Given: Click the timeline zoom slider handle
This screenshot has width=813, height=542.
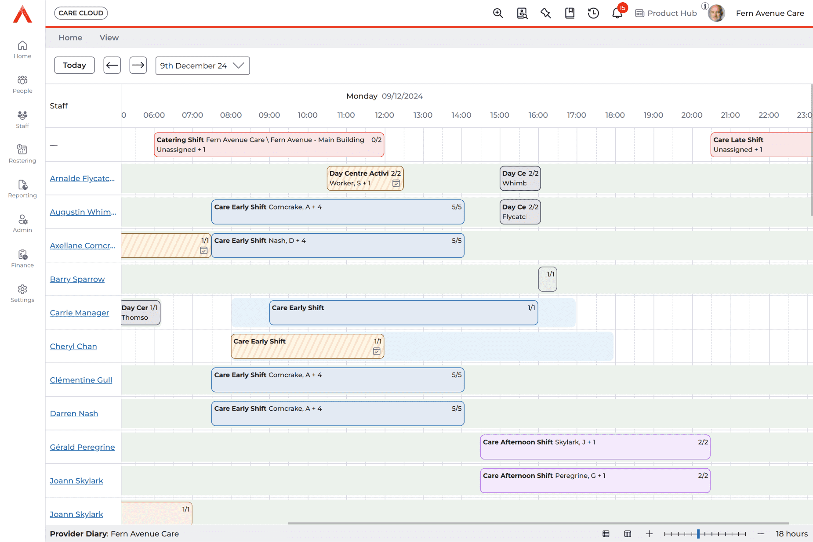Looking at the screenshot, I should click(x=698, y=534).
